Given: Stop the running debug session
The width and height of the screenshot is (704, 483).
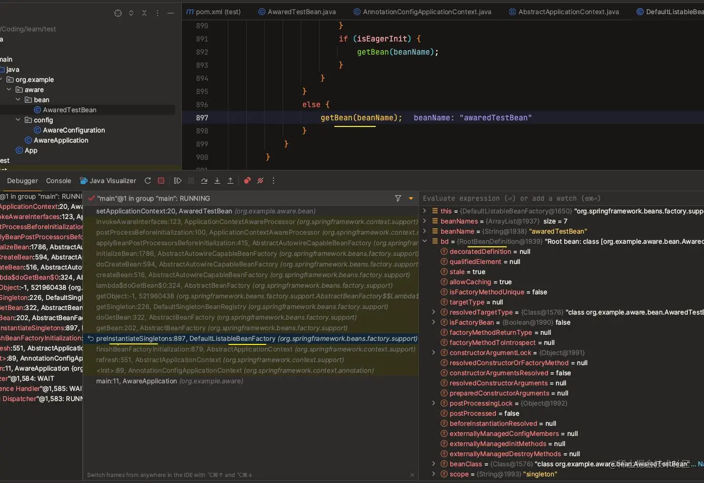Looking at the screenshot, I should click(161, 181).
